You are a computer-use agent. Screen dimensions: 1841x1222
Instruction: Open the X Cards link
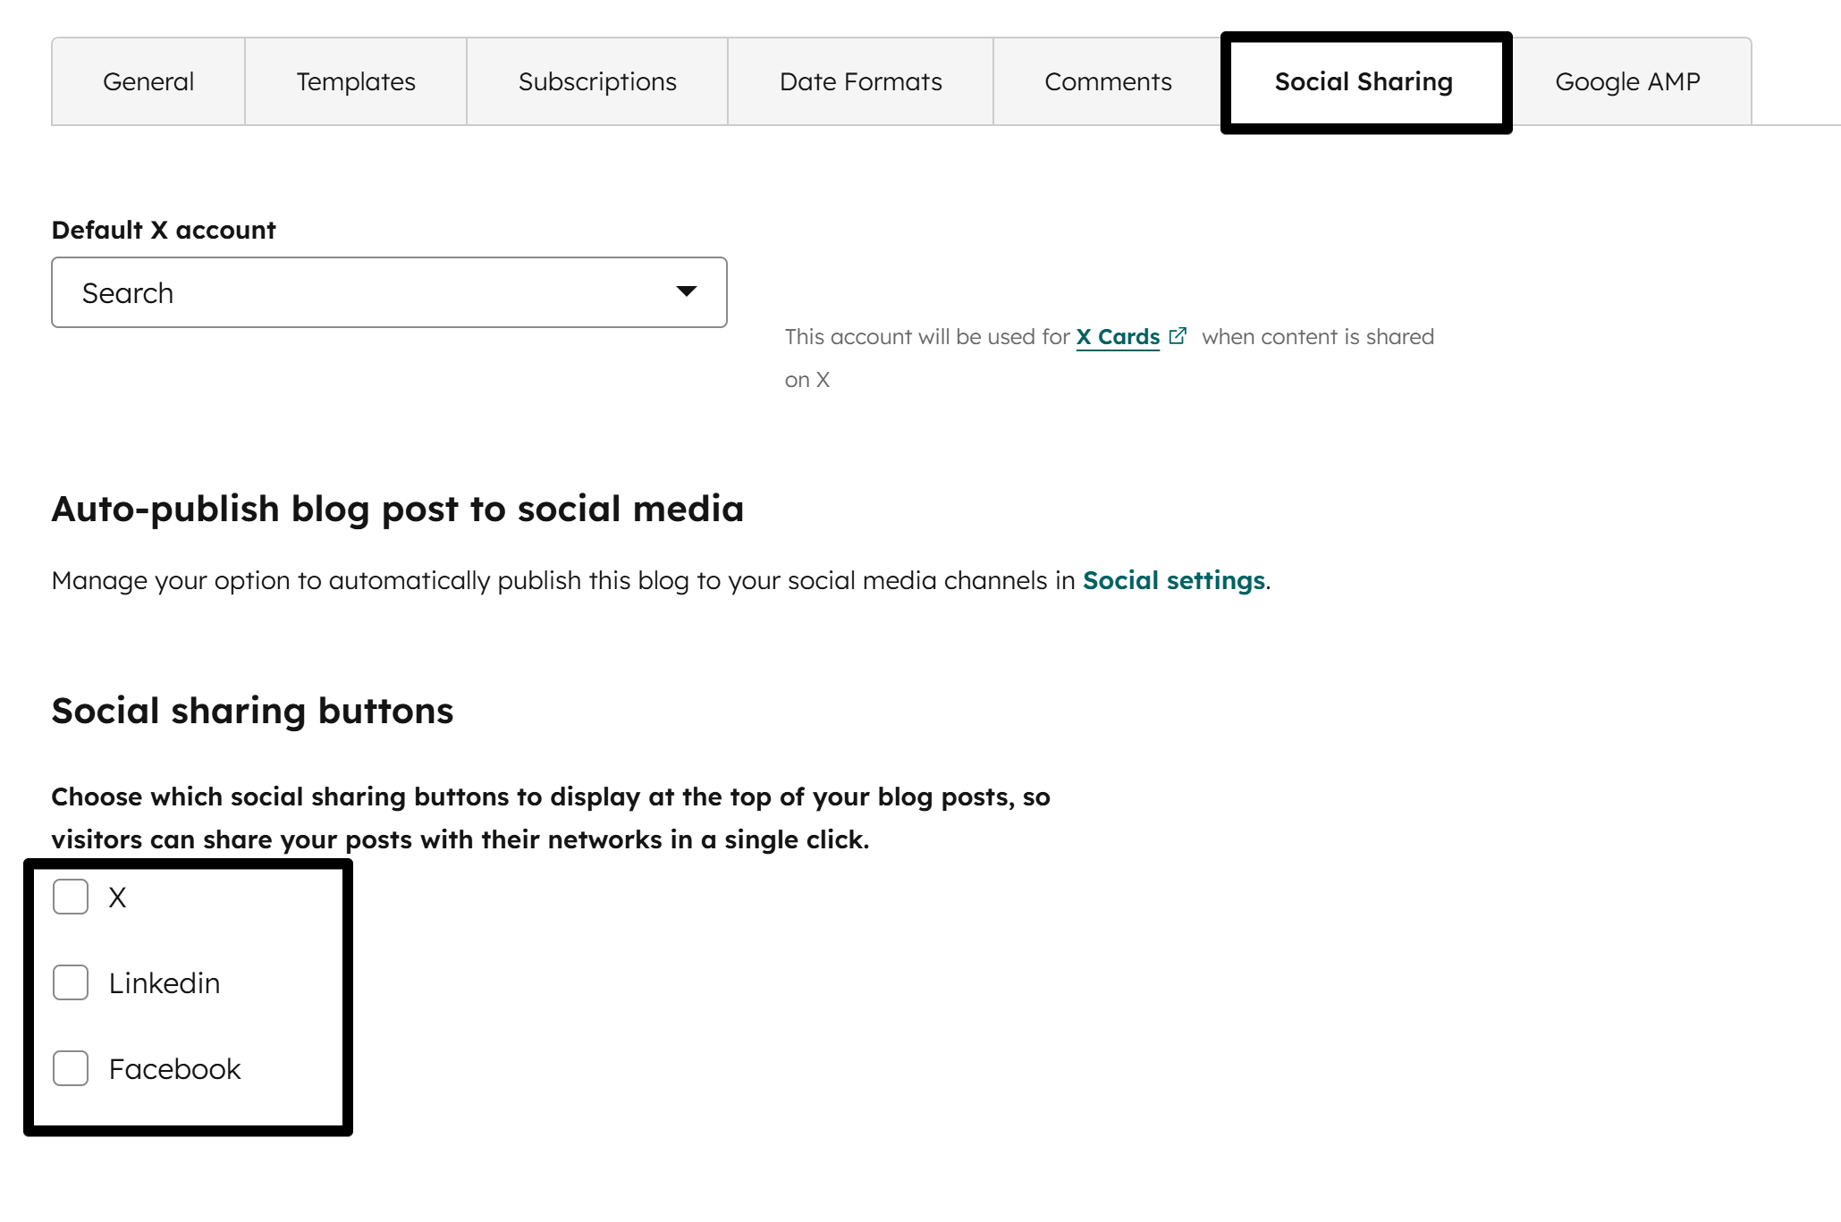click(1120, 337)
